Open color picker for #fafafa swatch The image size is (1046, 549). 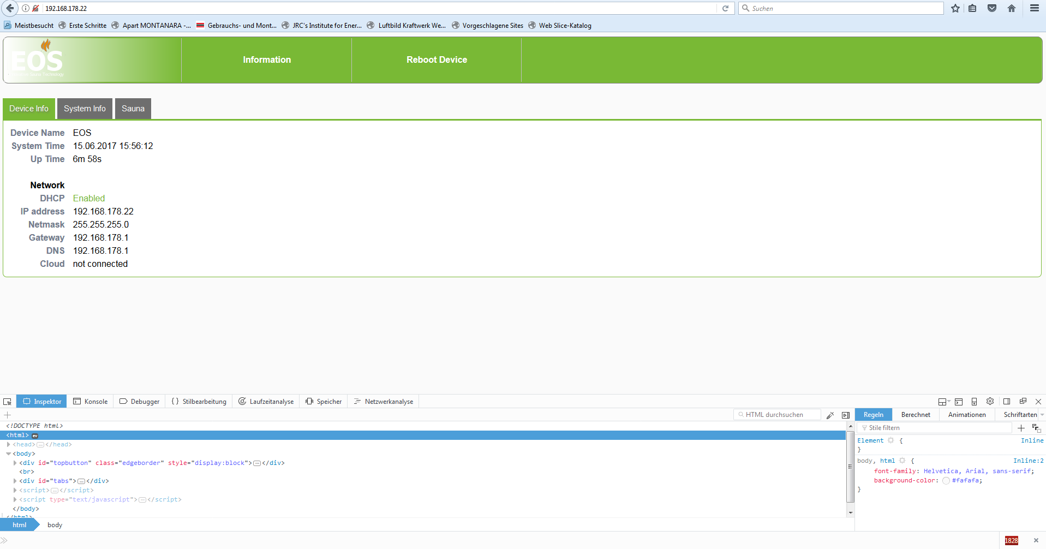(946, 481)
